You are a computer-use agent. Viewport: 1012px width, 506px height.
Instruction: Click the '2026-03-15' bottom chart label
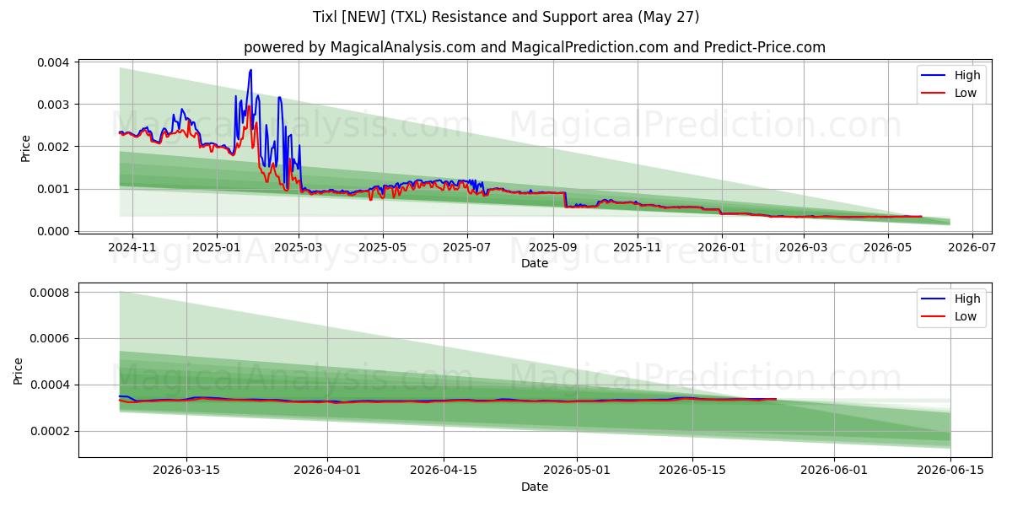(186, 471)
